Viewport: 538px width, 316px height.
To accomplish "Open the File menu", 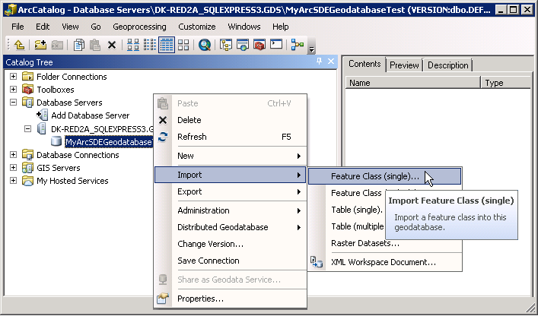I will point(18,27).
